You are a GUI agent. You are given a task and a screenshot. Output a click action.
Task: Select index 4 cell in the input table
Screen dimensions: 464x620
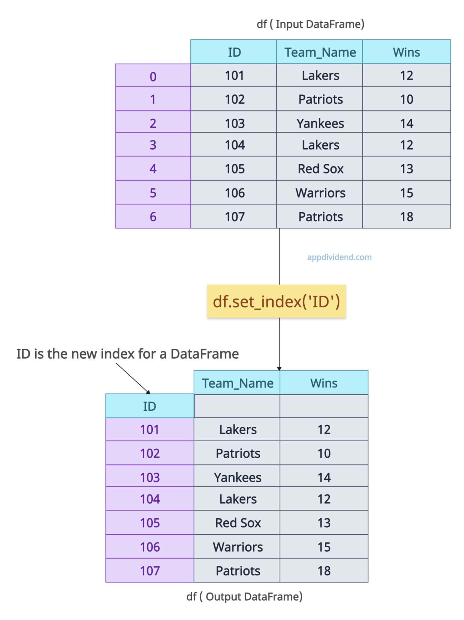coord(153,169)
